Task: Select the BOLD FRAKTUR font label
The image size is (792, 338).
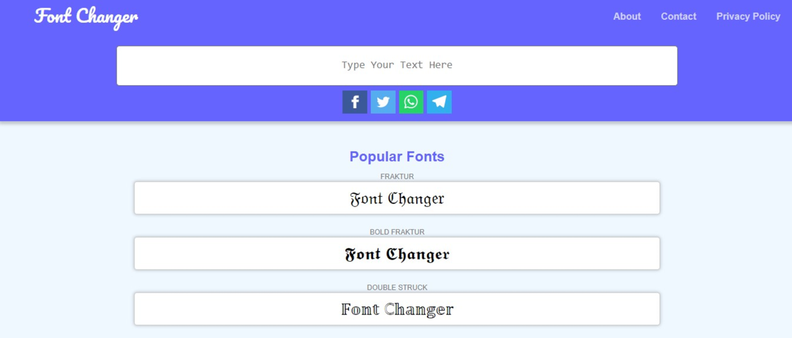Action: tap(397, 232)
